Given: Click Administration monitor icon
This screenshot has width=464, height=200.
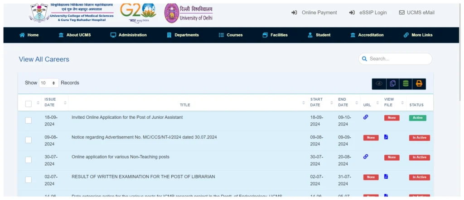Looking at the screenshot, I should [x=113, y=35].
